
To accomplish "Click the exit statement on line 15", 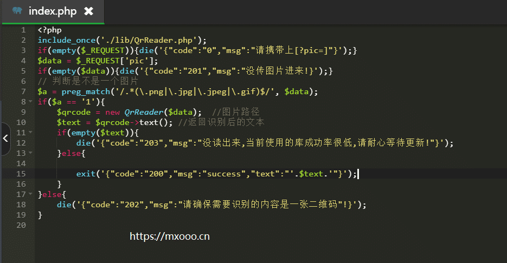I will click(85, 174).
